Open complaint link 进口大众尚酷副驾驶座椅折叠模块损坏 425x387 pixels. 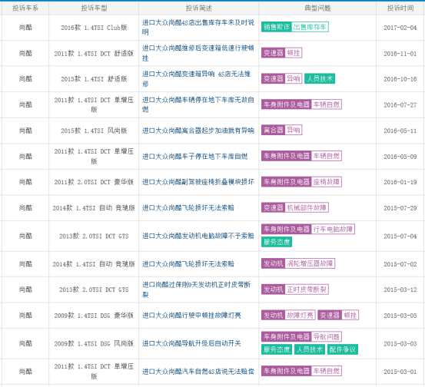point(198,182)
